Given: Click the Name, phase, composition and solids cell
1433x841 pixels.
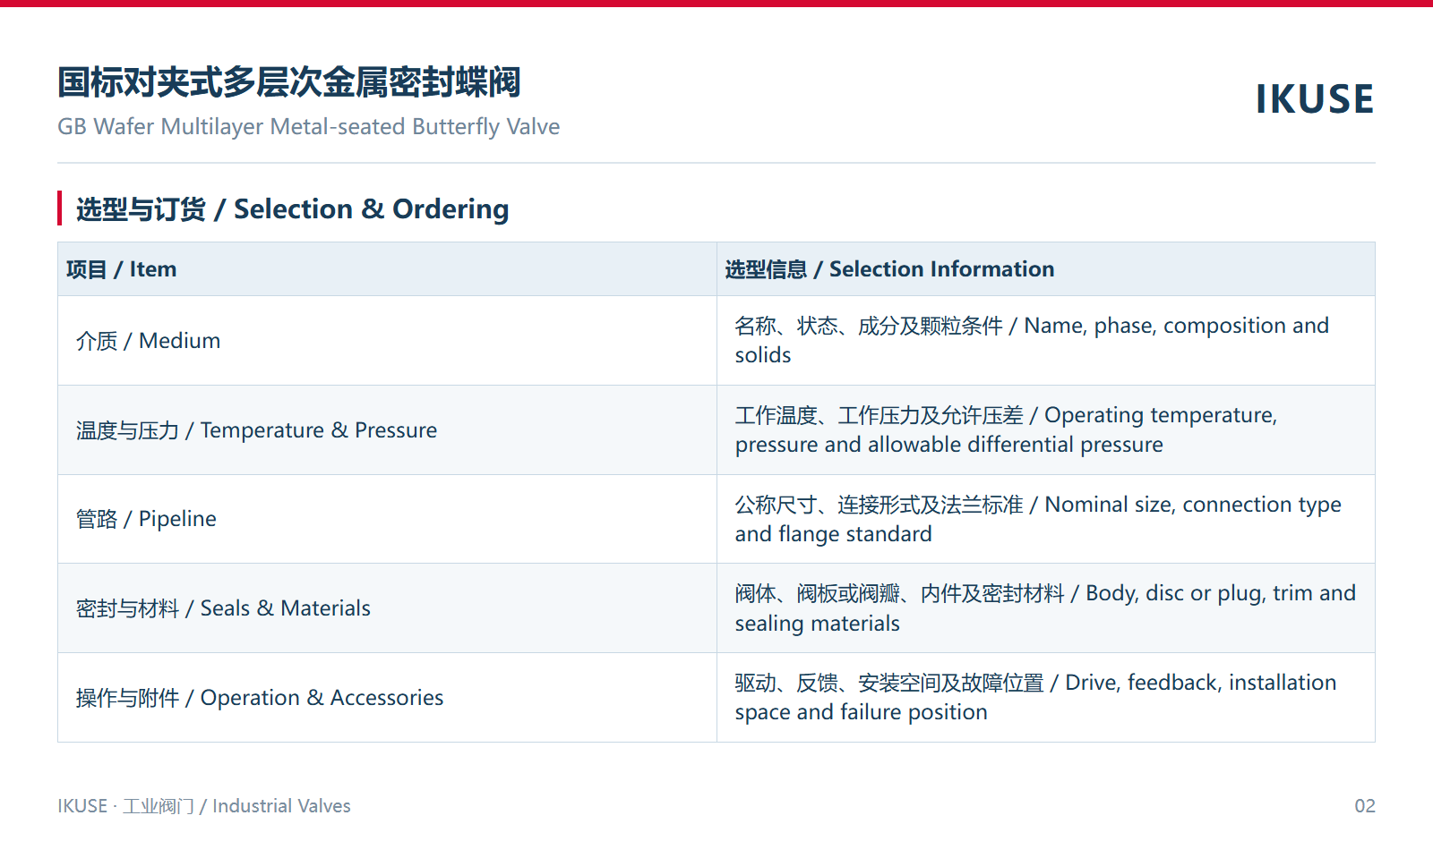Looking at the screenshot, I should [x=1046, y=341].
